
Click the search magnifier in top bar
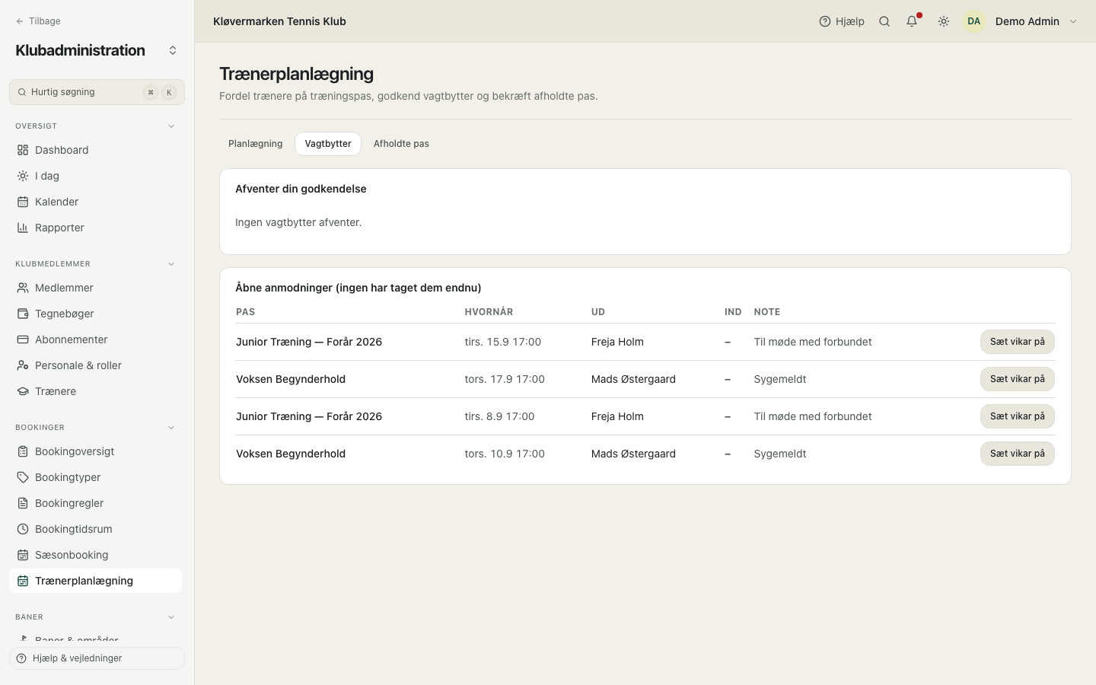click(884, 21)
